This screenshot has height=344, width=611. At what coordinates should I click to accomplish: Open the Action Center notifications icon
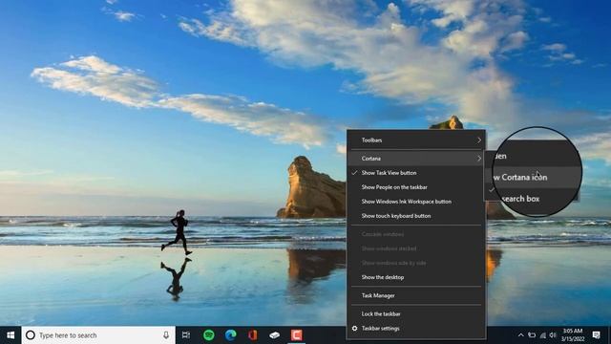[x=596, y=335]
